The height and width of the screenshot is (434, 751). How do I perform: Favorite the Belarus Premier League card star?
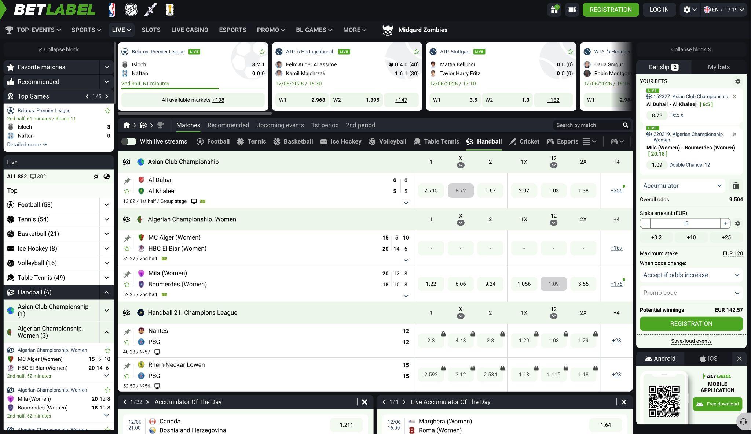coord(262,52)
